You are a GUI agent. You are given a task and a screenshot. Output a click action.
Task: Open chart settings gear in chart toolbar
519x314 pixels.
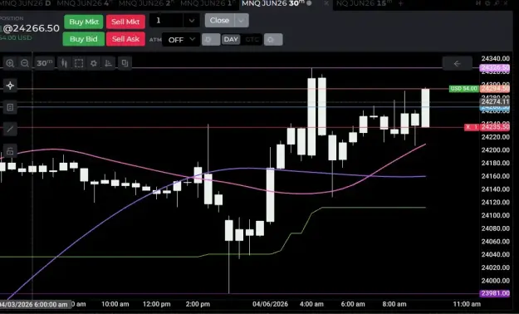click(x=94, y=63)
